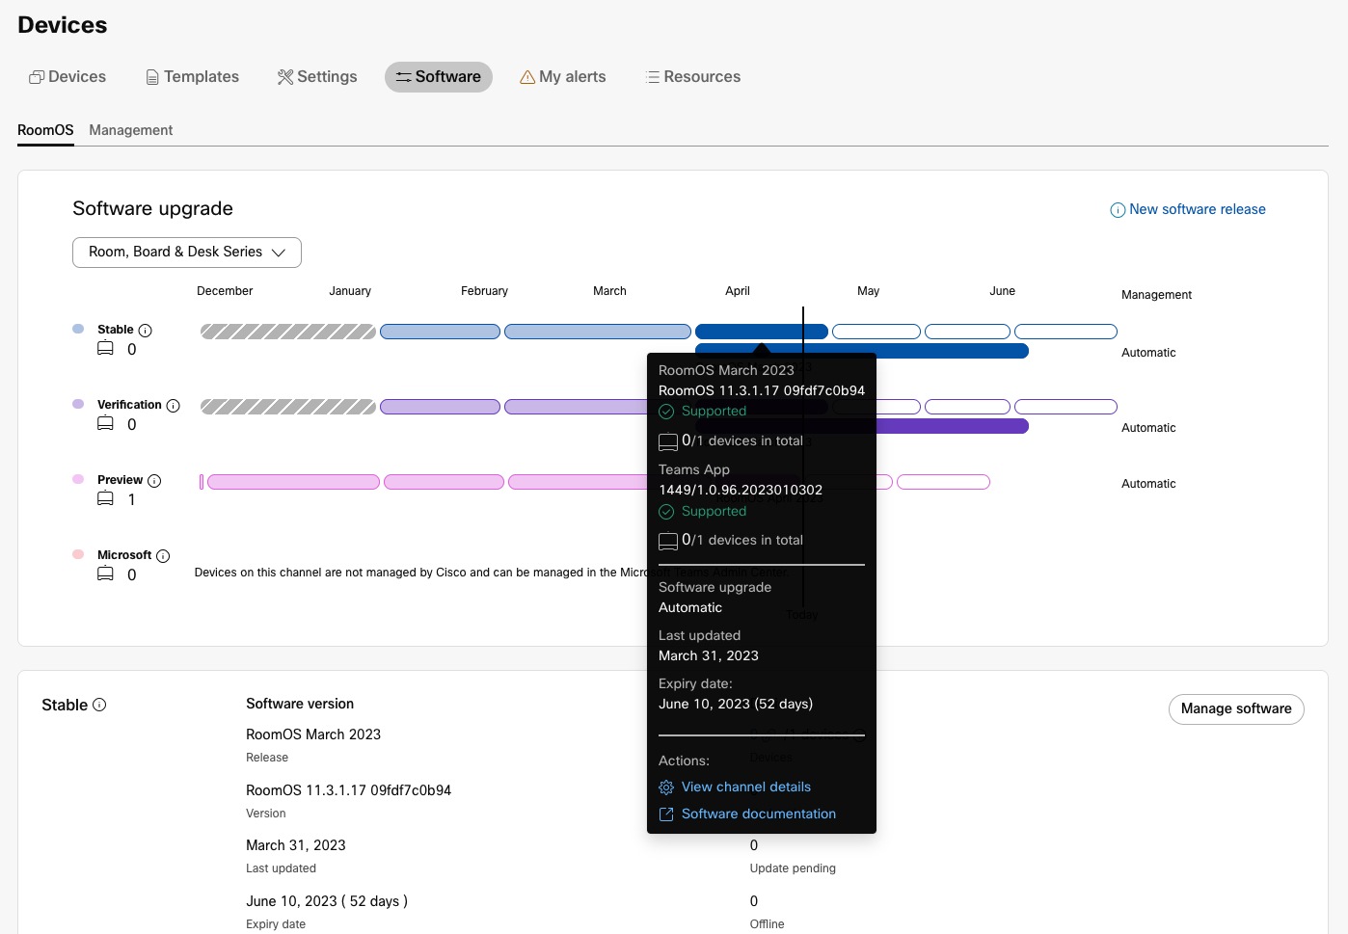Go to the Templates tab

click(192, 77)
